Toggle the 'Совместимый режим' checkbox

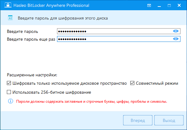[x=132, y=83]
